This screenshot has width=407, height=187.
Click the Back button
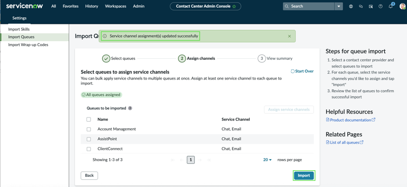pos(90,175)
